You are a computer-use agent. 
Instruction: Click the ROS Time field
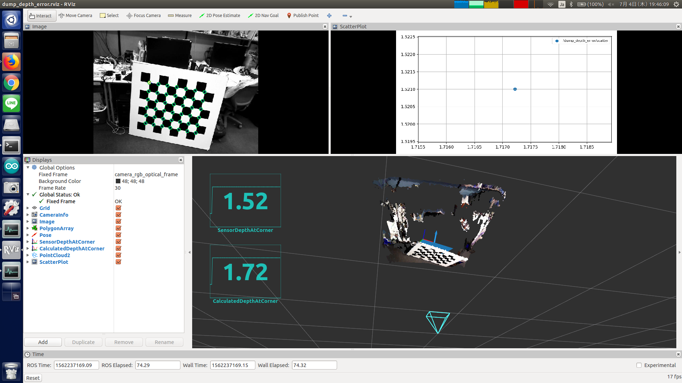(x=76, y=365)
